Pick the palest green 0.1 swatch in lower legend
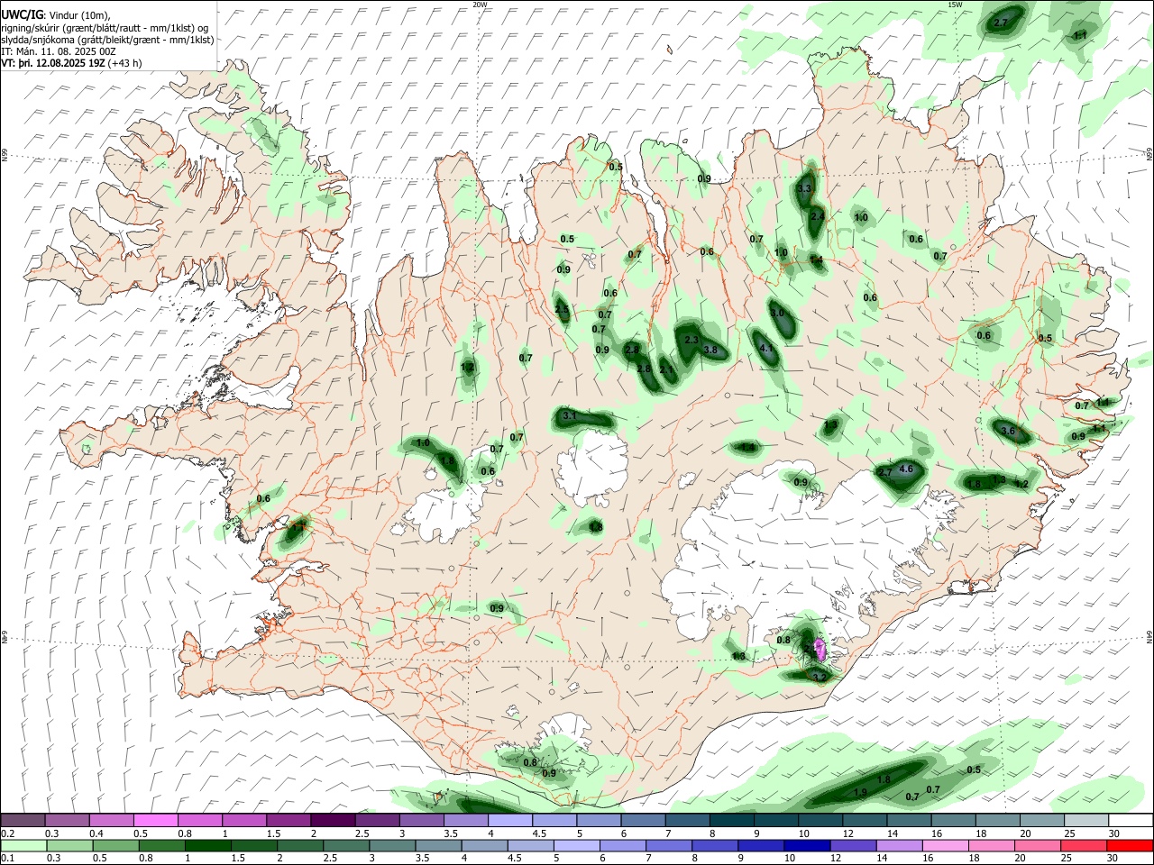This screenshot has height=865, width=1154. click(23, 845)
